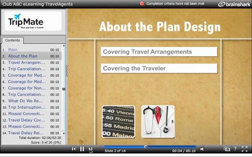Click the 00:10 duration of What Do We Re... row
Screen dimensions: 252x157
(55, 101)
